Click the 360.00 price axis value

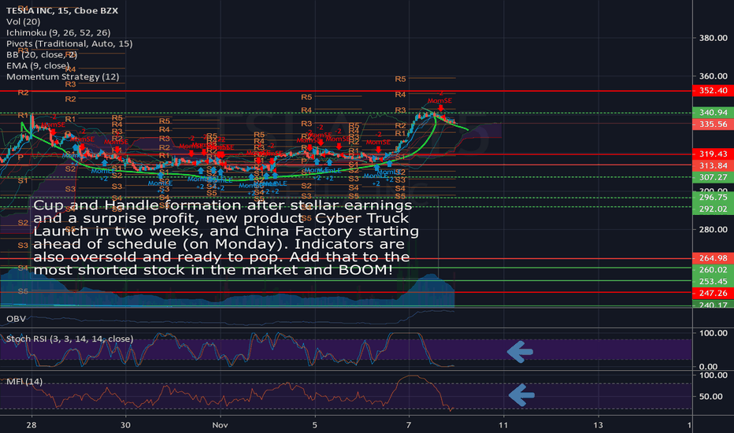pyautogui.click(x=713, y=76)
